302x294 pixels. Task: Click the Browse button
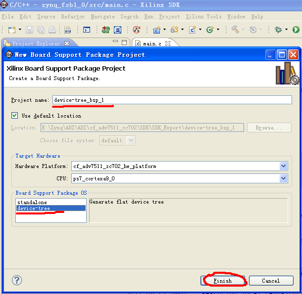click(269, 127)
